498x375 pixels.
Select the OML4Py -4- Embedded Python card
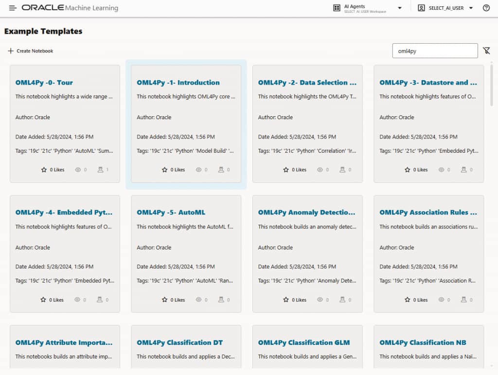point(65,253)
